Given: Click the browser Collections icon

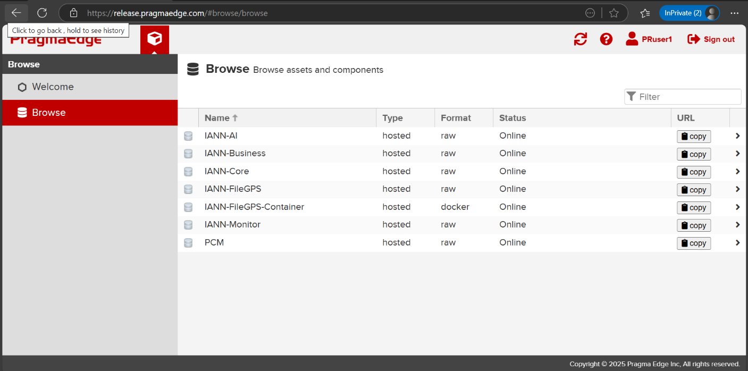Looking at the screenshot, I should (645, 13).
